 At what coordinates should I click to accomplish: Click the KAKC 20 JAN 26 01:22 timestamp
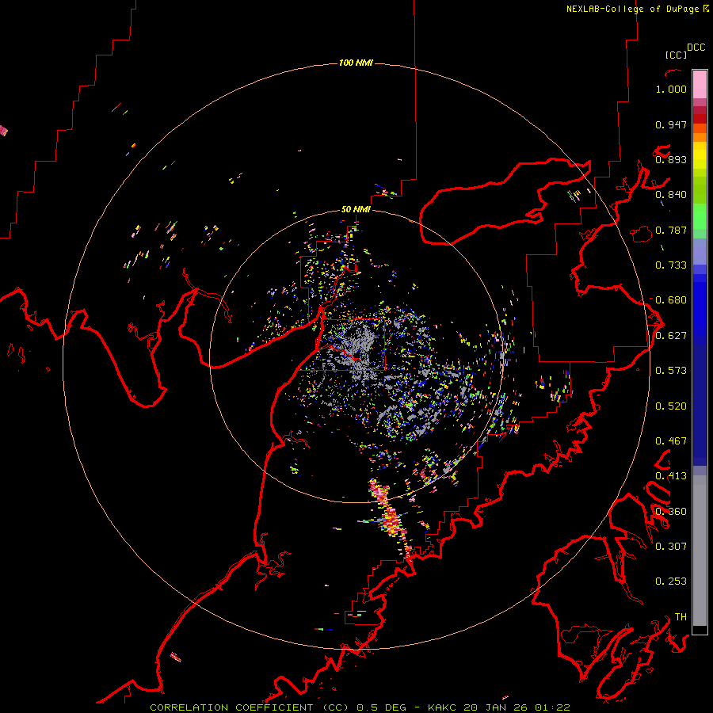[499, 707]
